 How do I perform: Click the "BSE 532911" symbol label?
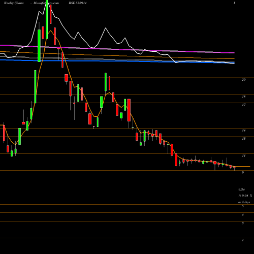[77, 3]
